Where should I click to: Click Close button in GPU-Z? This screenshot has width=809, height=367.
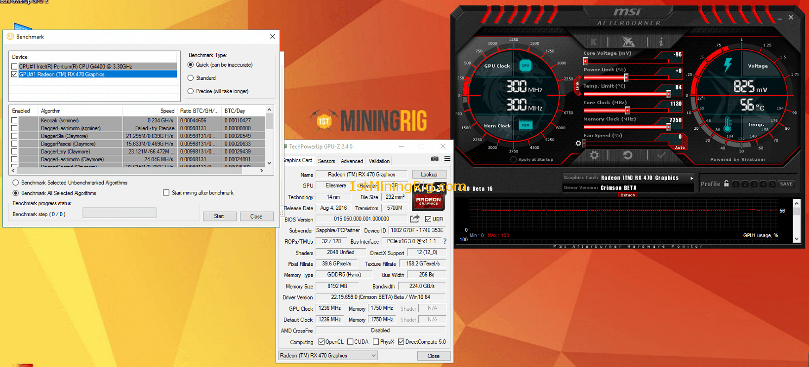433,356
